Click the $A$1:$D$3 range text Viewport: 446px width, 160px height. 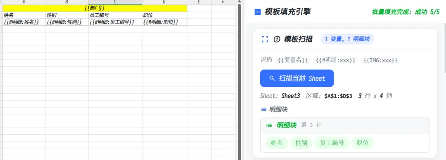click(338, 96)
